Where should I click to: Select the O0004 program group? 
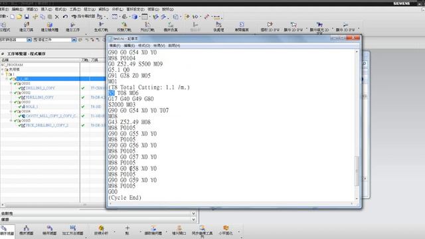[x=26, y=111]
